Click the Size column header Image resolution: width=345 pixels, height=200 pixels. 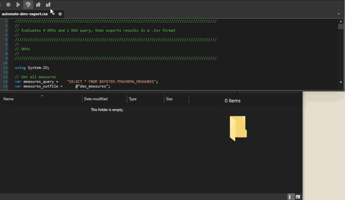[169, 99]
